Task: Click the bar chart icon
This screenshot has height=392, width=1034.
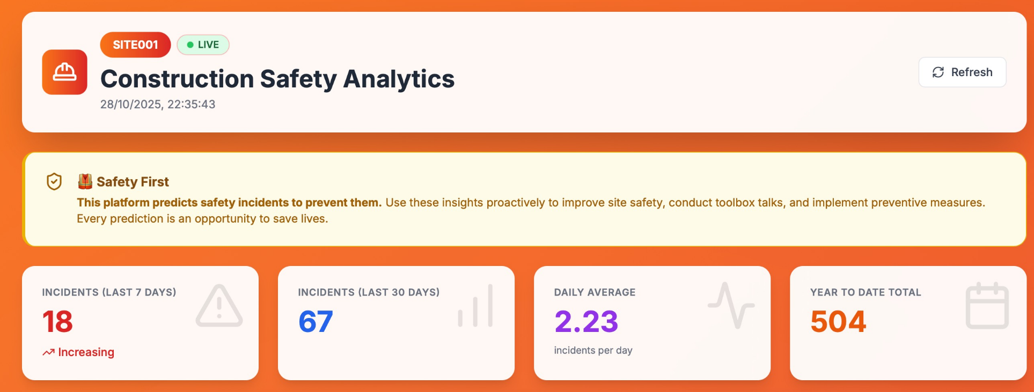Action: click(x=475, y=306)
